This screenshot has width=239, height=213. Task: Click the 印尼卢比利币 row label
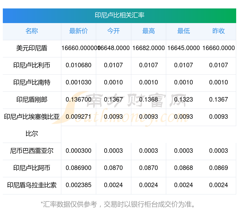32,65
